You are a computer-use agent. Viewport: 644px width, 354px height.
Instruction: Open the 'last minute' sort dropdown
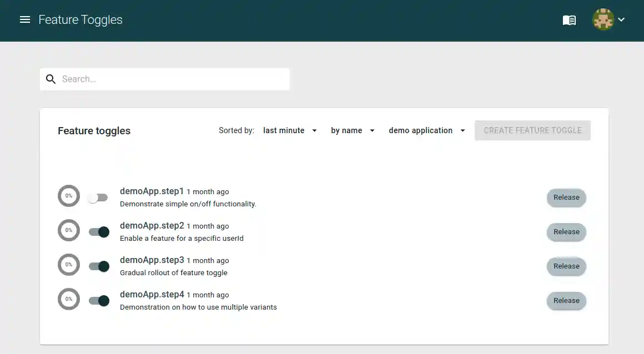tap(290, 130)
